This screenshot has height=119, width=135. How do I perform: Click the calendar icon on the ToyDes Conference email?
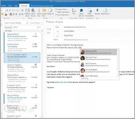[36, 65]
